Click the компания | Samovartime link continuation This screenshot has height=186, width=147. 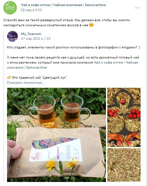(27, 68)
